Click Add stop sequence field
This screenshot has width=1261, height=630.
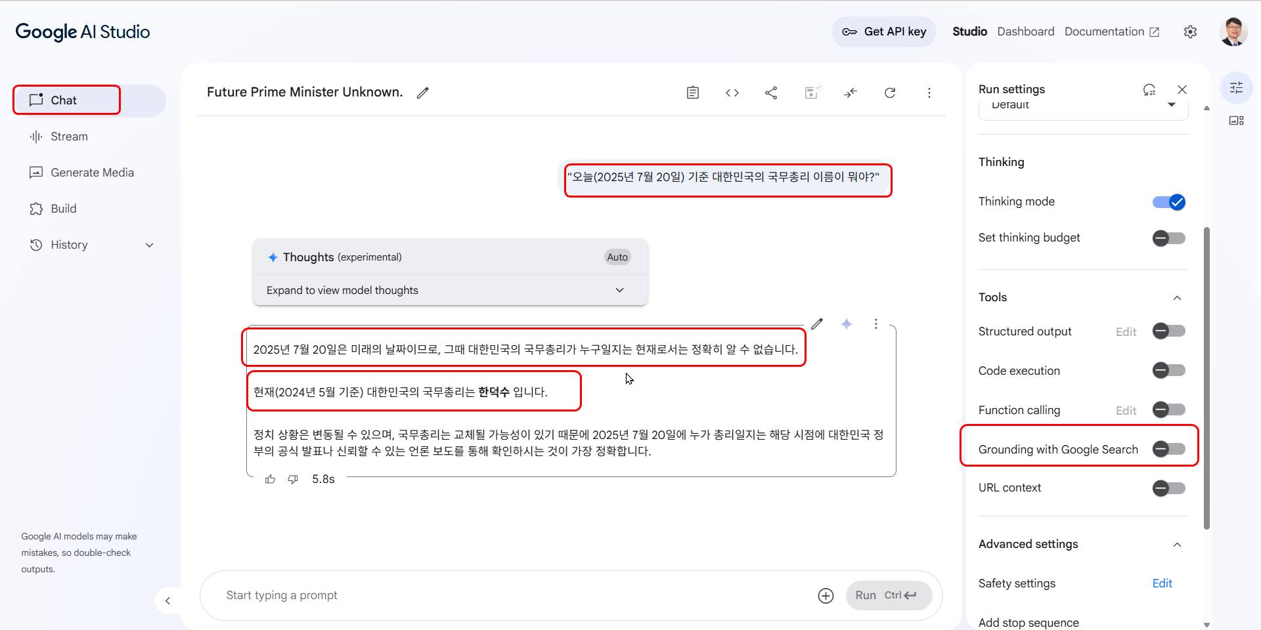point(1029,622)
